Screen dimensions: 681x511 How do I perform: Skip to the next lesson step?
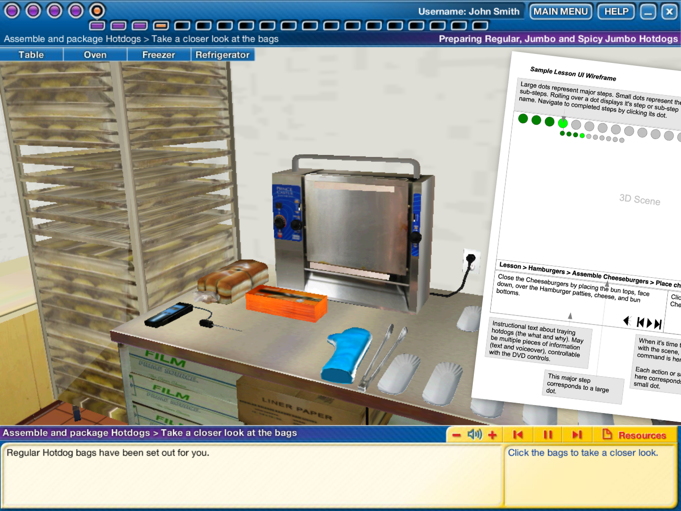576,434
